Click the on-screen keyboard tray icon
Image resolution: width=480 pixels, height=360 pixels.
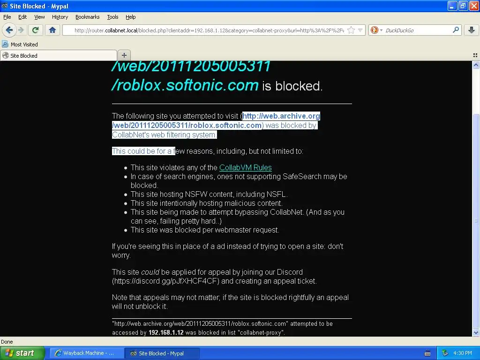tap(427, 353)
